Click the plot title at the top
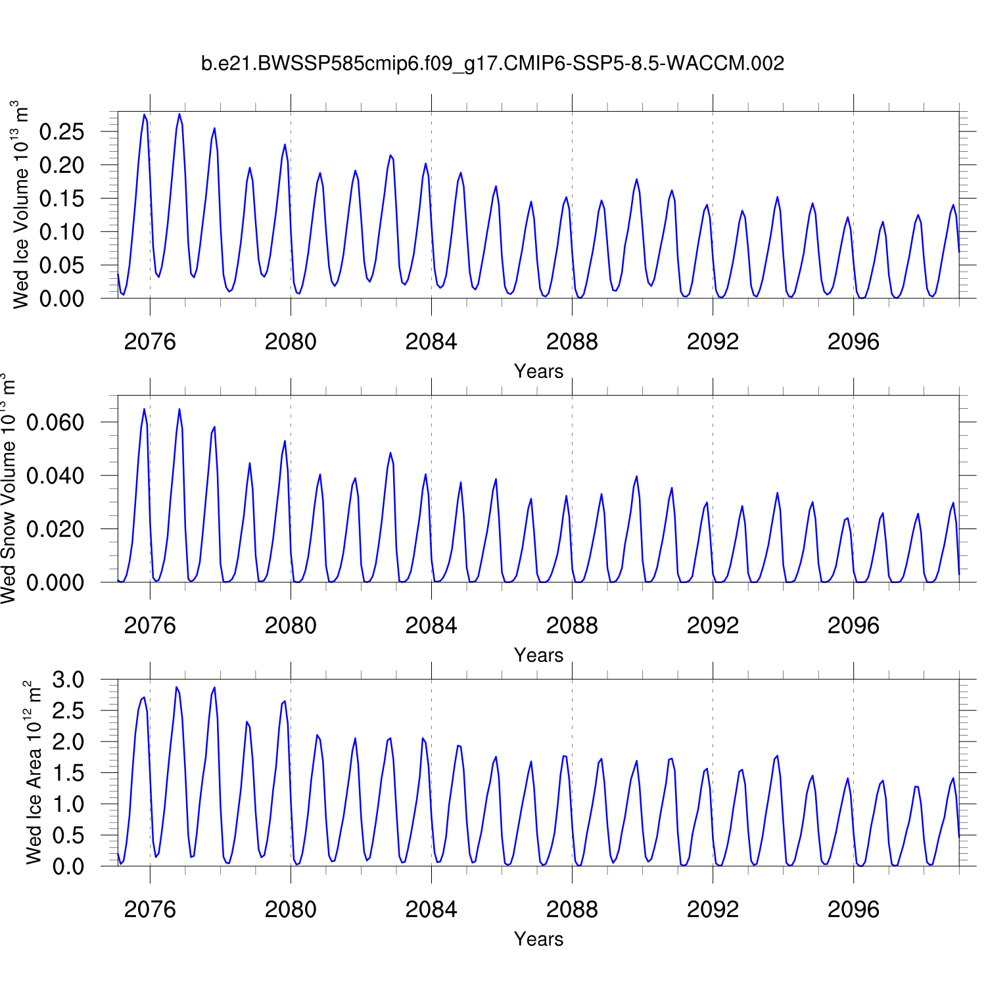The width and height of the screenshot is (986, 986). (x=492, y=64)
